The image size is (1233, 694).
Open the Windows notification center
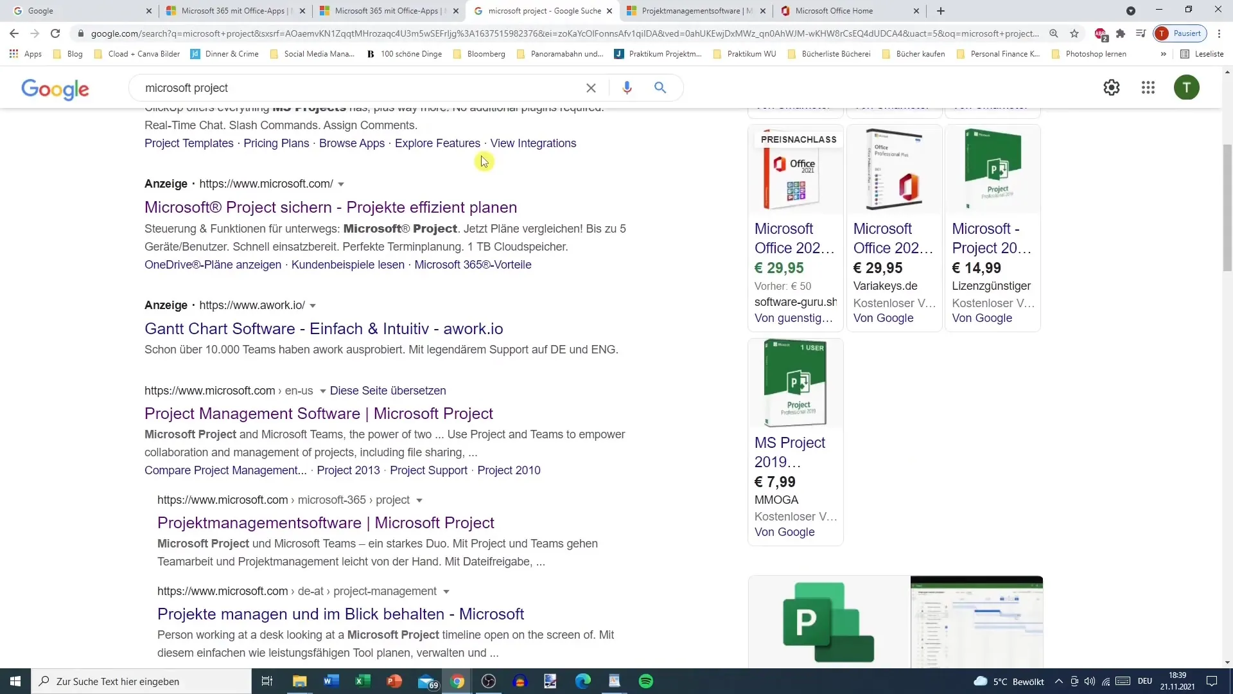[x=1212, y=681]
